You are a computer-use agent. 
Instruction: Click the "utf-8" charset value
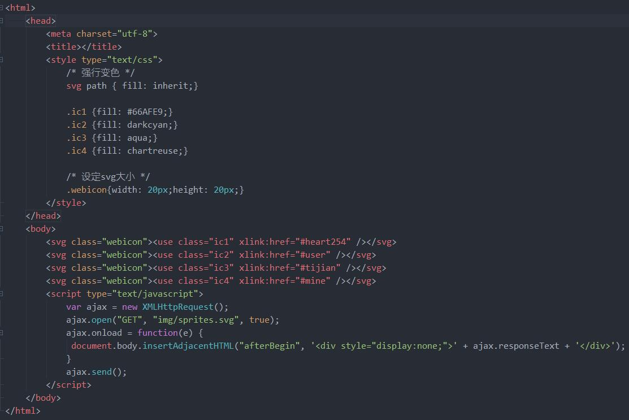135,34
